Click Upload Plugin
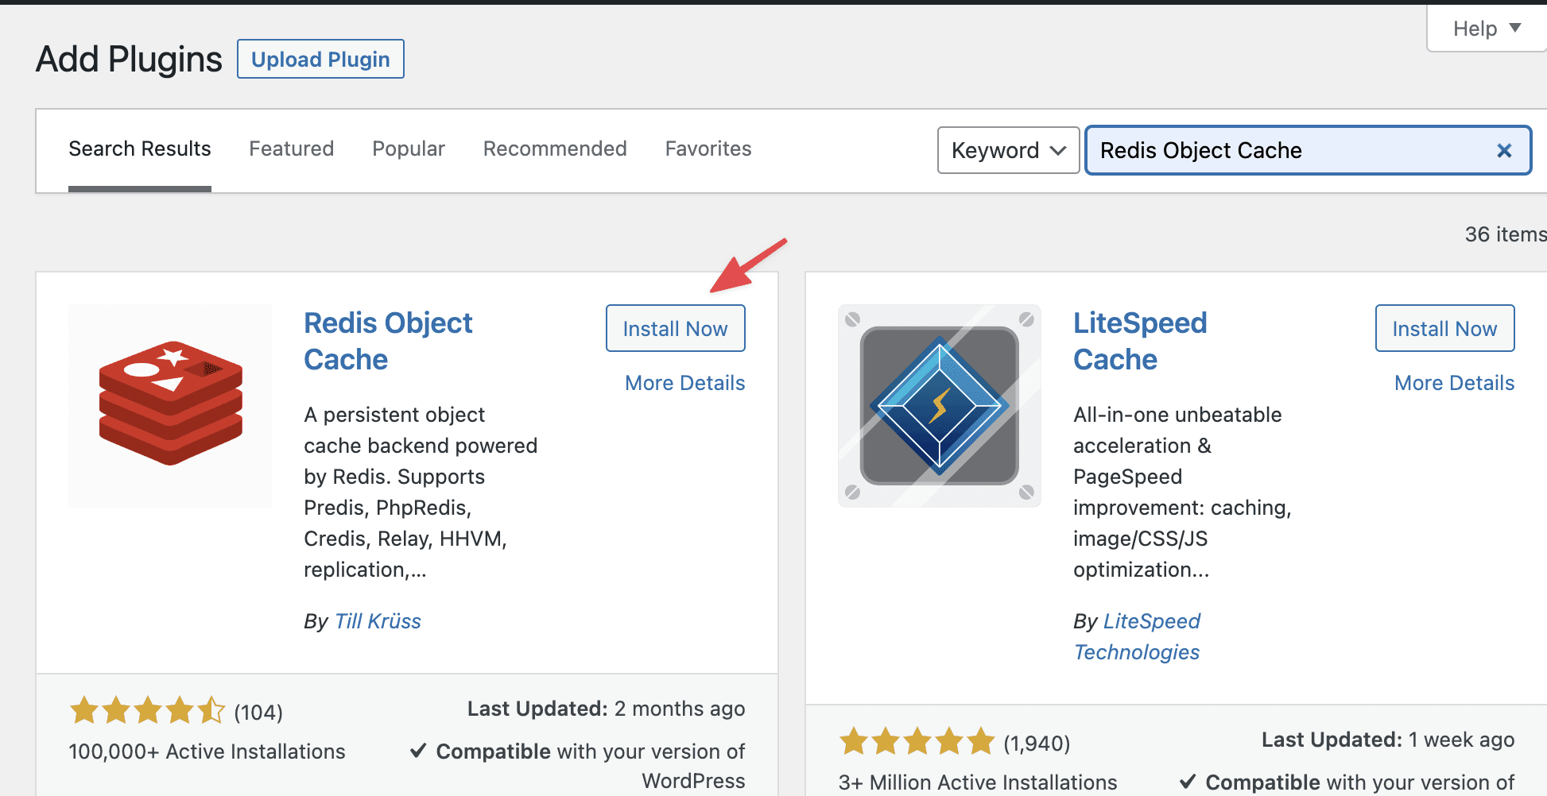The image size is (1547, 796). click(320, 58)
